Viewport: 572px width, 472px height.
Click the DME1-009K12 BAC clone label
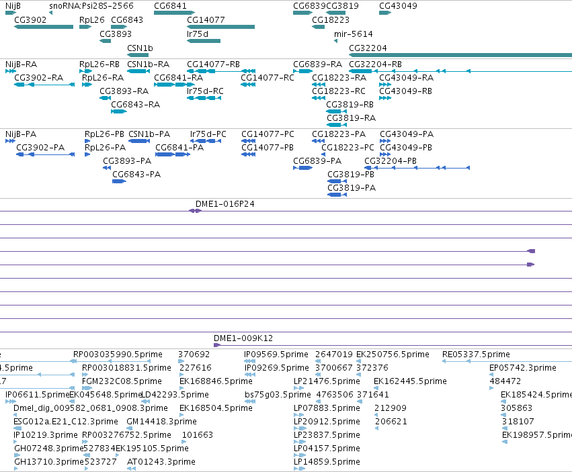click(243, 338)
